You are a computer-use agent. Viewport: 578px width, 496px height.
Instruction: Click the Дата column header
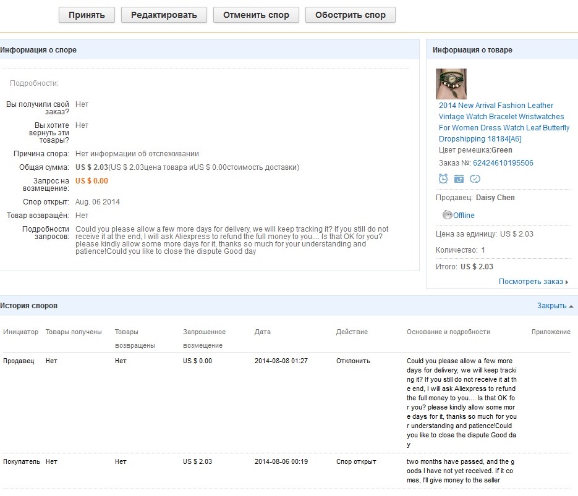pos(263,332)
